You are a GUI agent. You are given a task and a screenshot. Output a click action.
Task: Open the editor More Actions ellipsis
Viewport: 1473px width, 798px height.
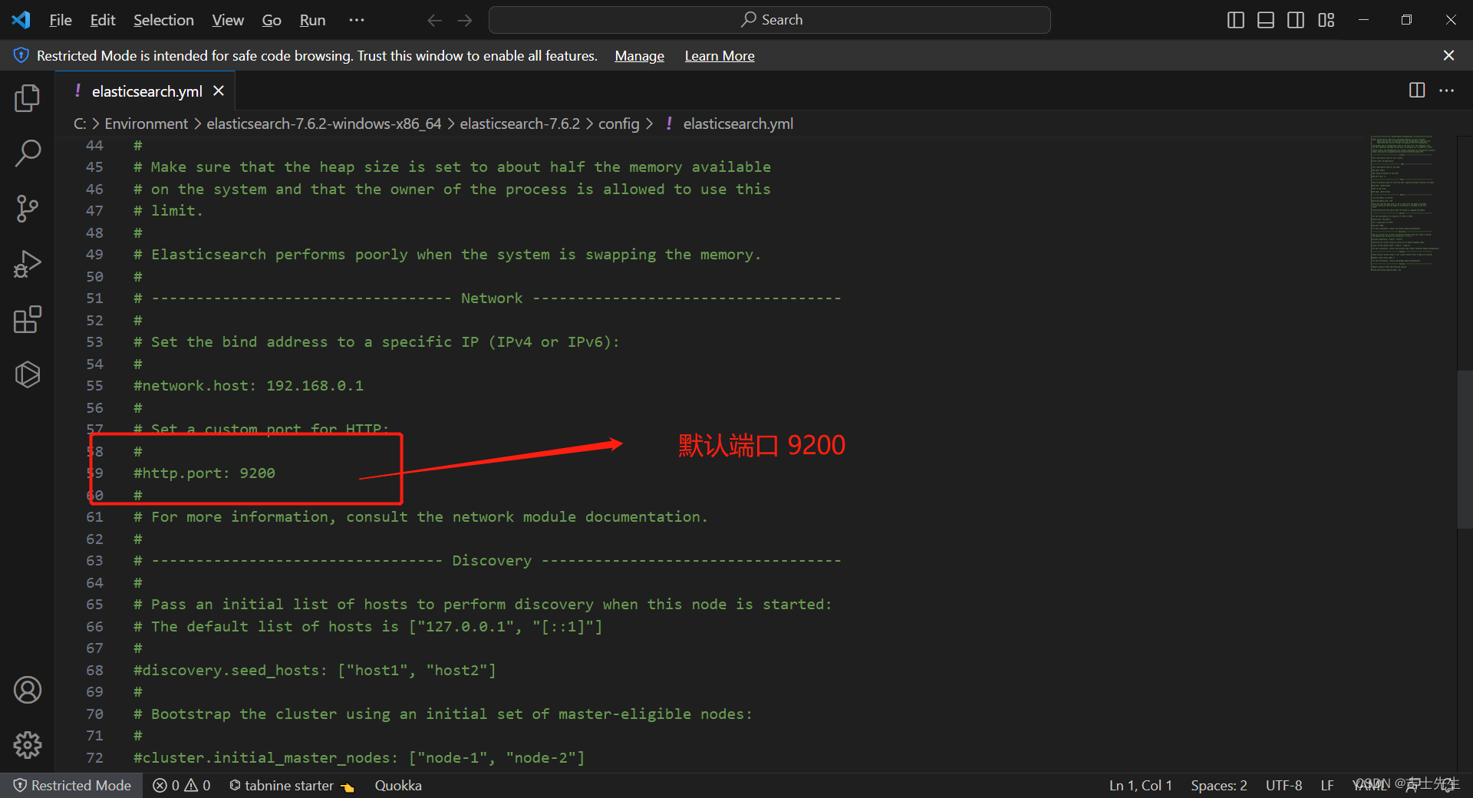pyautogui.click(x=1447, y=91)
